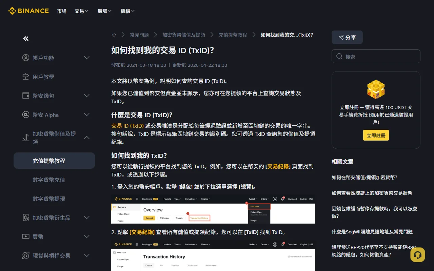
Task: Click the 分享 share button
Action: pos(347,37)
